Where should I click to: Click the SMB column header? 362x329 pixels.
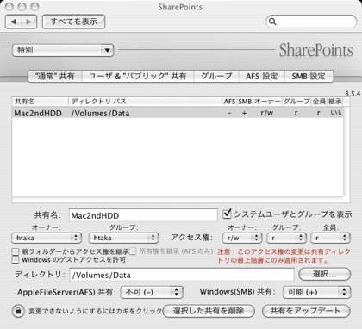245,102
